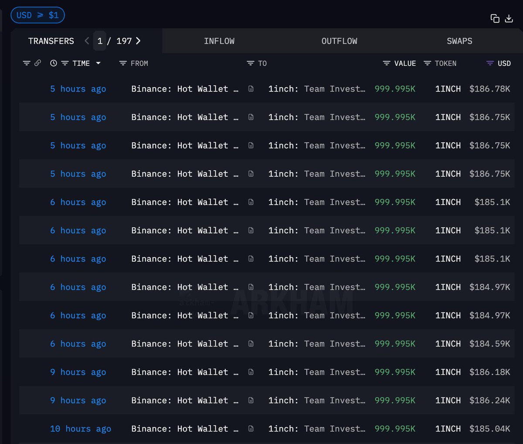Open '6 hours ago' link in $184.59K row
The height and width of the screenshot is (444, 523).
78,344
